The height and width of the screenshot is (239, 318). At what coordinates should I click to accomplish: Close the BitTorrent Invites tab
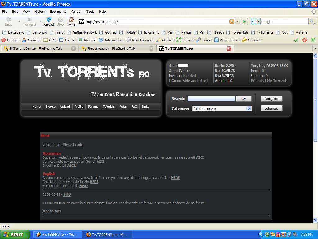pos(73,48)
